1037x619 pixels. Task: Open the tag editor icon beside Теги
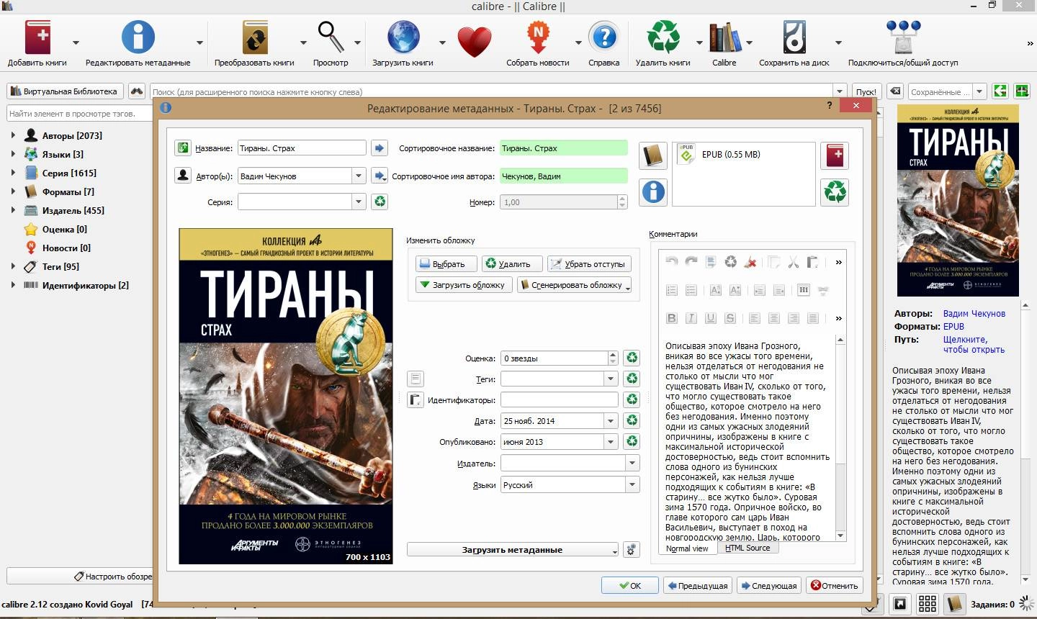tap(416, 379)
